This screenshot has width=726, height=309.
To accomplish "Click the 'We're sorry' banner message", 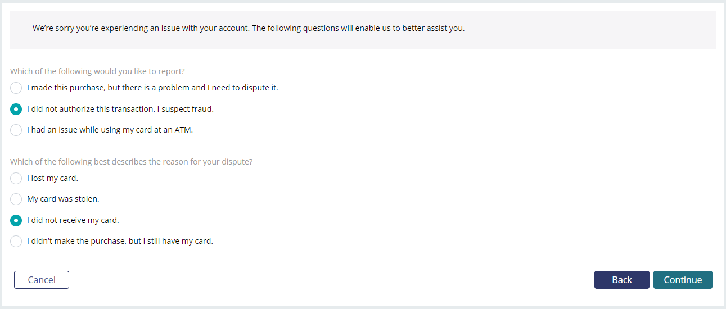I will tap(249, 28).
